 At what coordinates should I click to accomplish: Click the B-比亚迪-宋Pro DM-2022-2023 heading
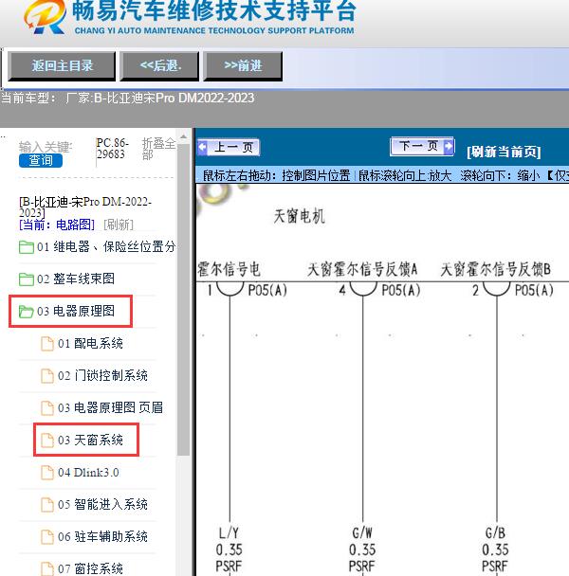(x=85, y=207)
